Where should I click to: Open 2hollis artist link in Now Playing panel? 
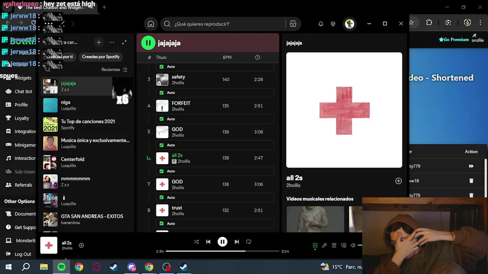point(293,185)
